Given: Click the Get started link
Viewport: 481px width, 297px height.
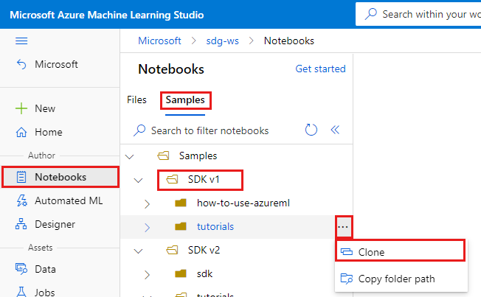Looking at the screenshot, I should [320, 69].
